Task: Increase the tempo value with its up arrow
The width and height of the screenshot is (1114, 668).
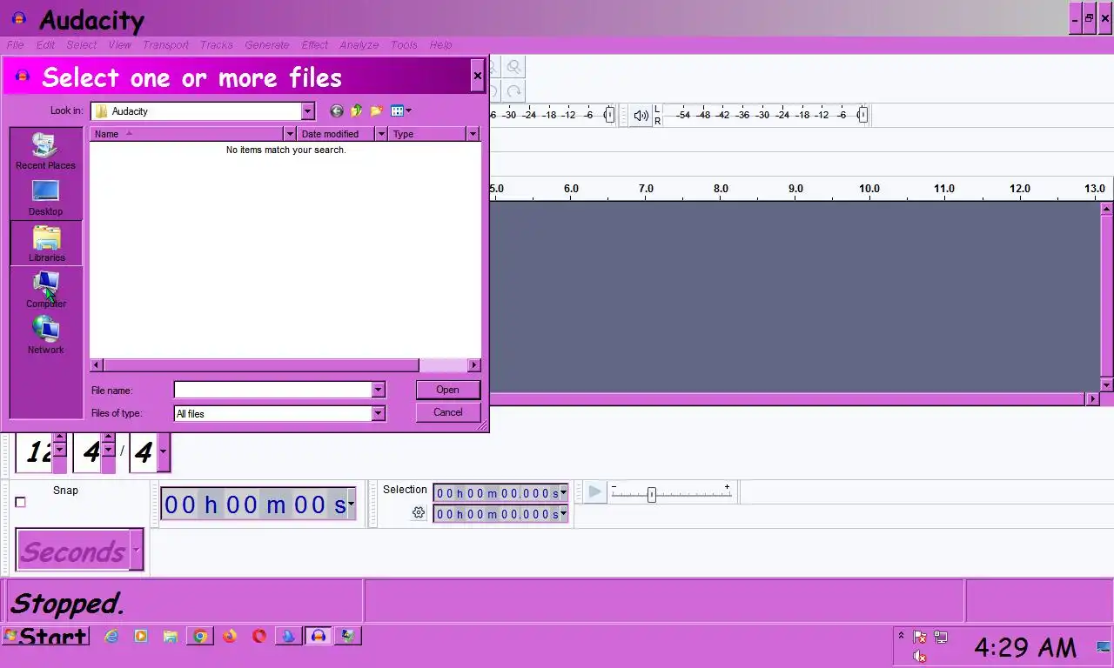Action: tap(59, 438)
